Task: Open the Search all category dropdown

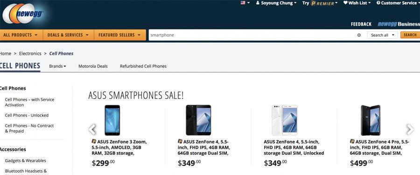Action: [x=383, y=35]
